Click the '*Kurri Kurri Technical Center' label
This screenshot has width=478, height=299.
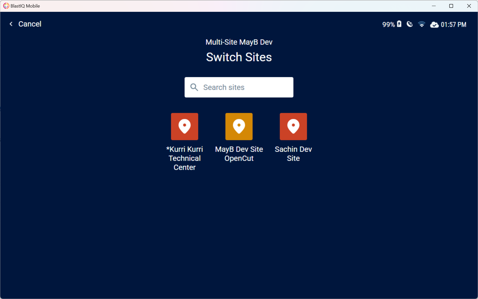(x=185, y=158)
